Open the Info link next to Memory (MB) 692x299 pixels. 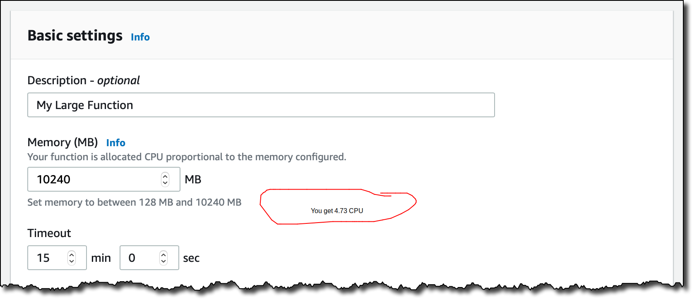point(115,143)
